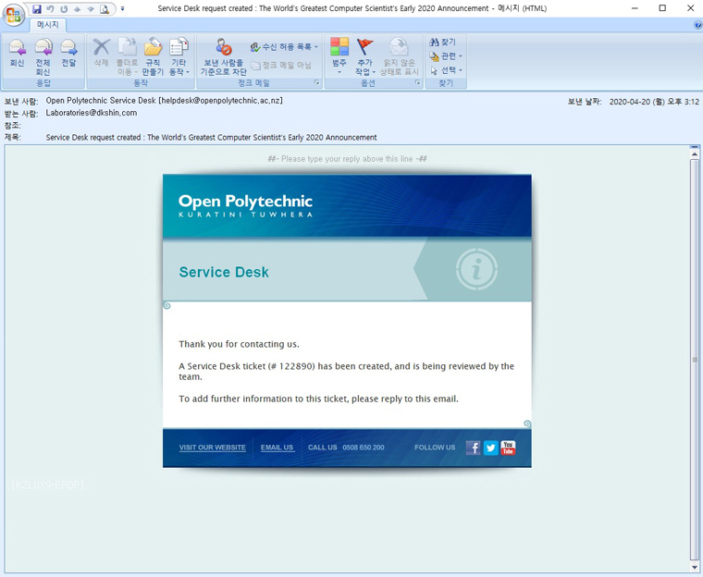Open Twitter icon in email footer
This screenshot has width=703, height=577.
[491, 448]
